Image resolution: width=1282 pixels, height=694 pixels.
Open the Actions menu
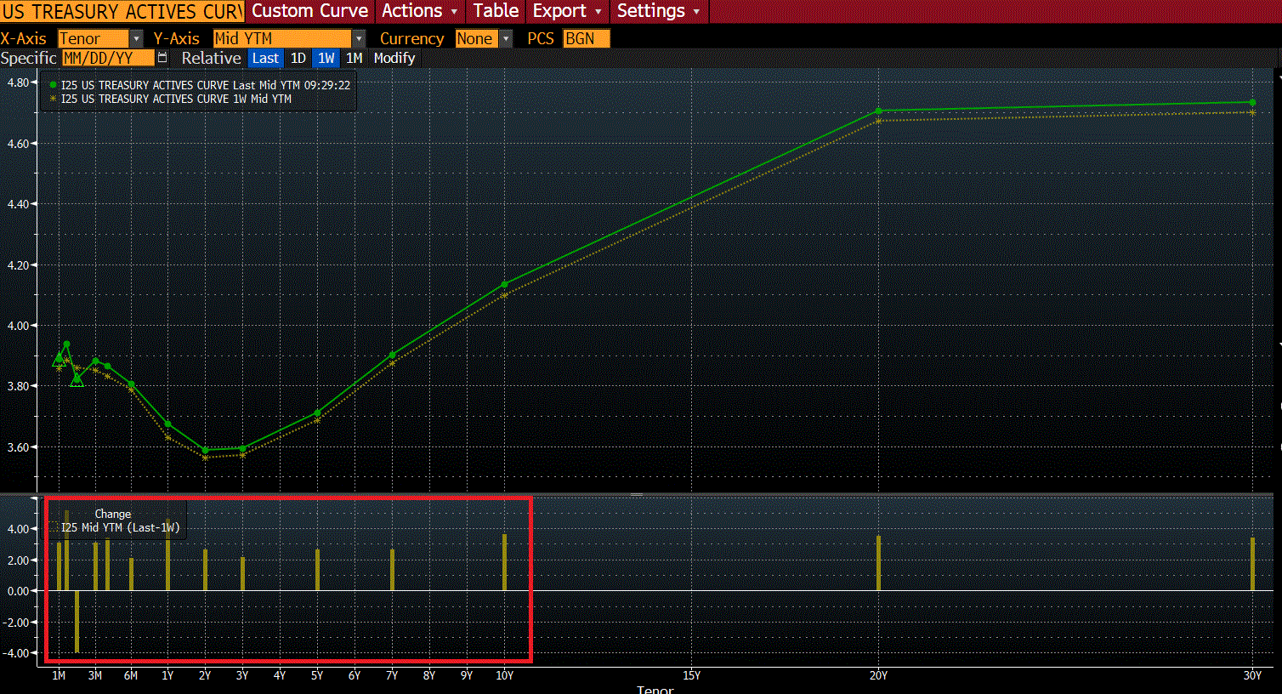point(419,11)
